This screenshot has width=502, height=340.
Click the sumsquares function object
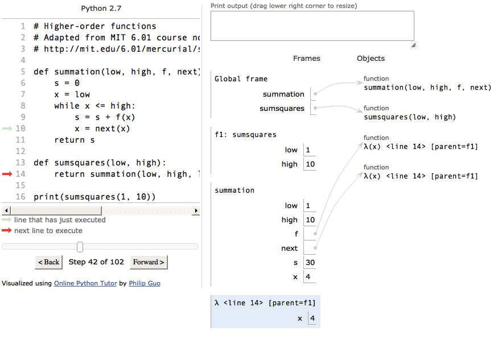coord(410,113)
